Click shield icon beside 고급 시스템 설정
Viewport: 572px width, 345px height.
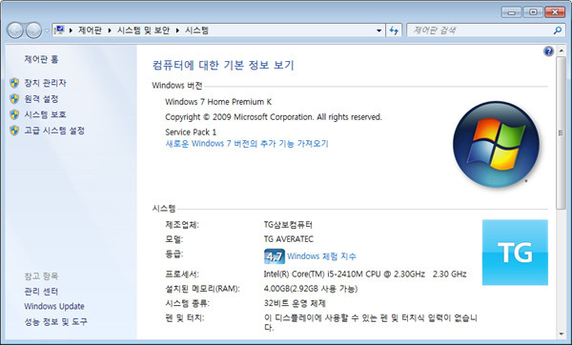pos(14,131)
